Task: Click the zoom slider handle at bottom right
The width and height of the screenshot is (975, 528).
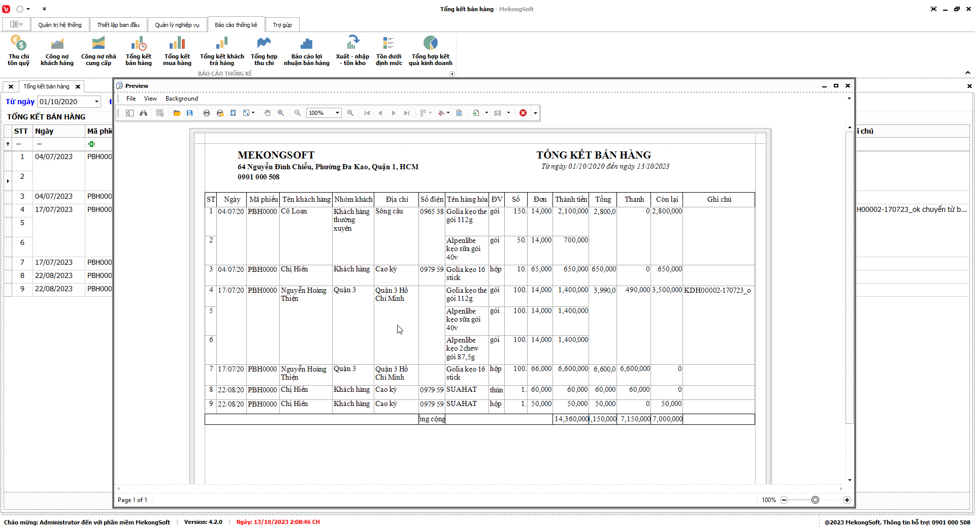Action: pos(816,500)
